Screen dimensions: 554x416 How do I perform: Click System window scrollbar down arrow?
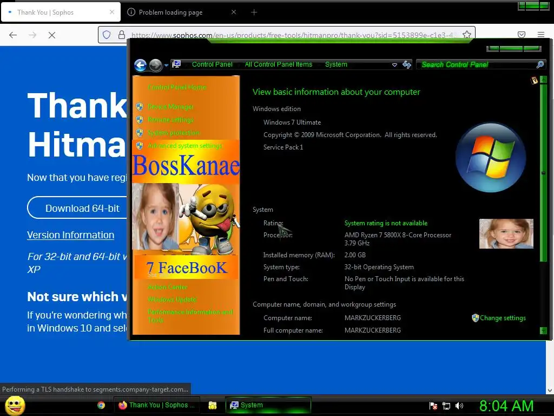(543, 331)
